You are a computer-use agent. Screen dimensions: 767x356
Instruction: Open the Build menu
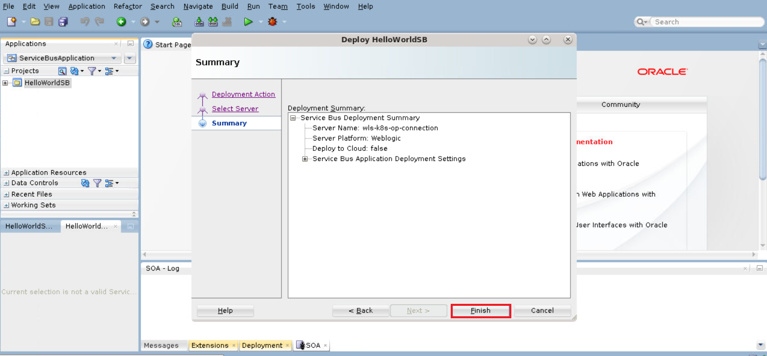point(230,6)
